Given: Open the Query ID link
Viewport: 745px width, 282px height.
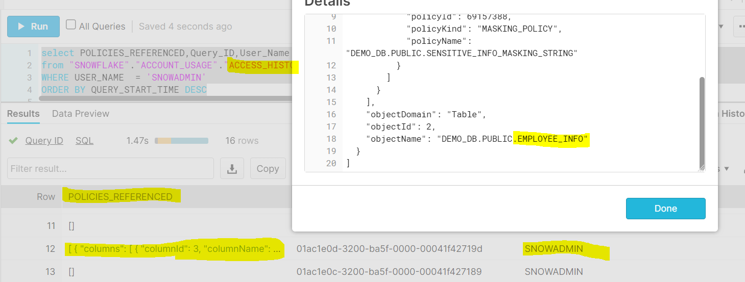Looking at the screenshot, I should coord(44,141).
